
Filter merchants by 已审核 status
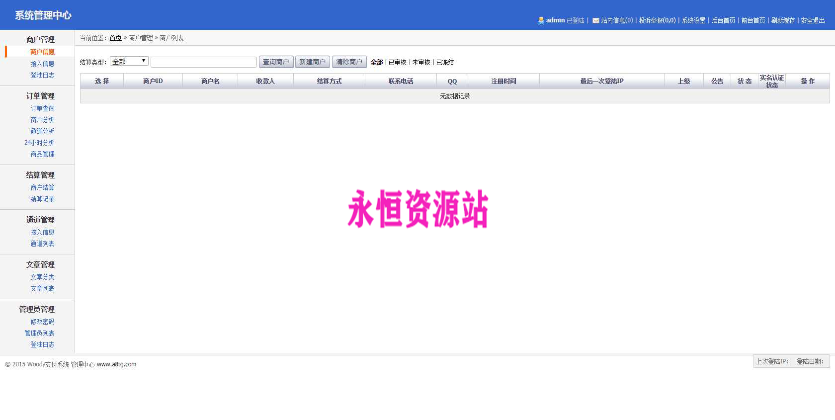pyautogui.click(x=397, y=62)
